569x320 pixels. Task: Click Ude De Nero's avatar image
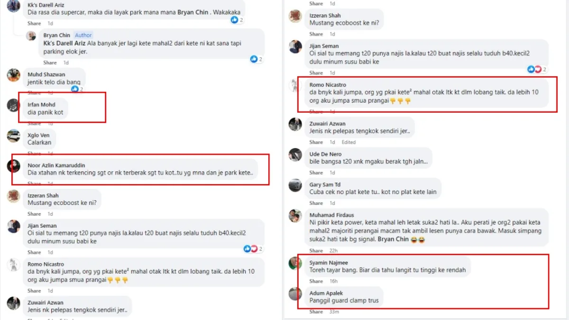click(295, 155)
